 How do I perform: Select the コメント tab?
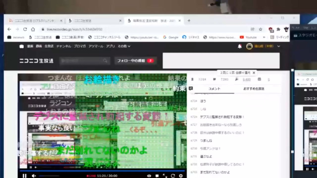pyautogui.click(x=214, y=89)
